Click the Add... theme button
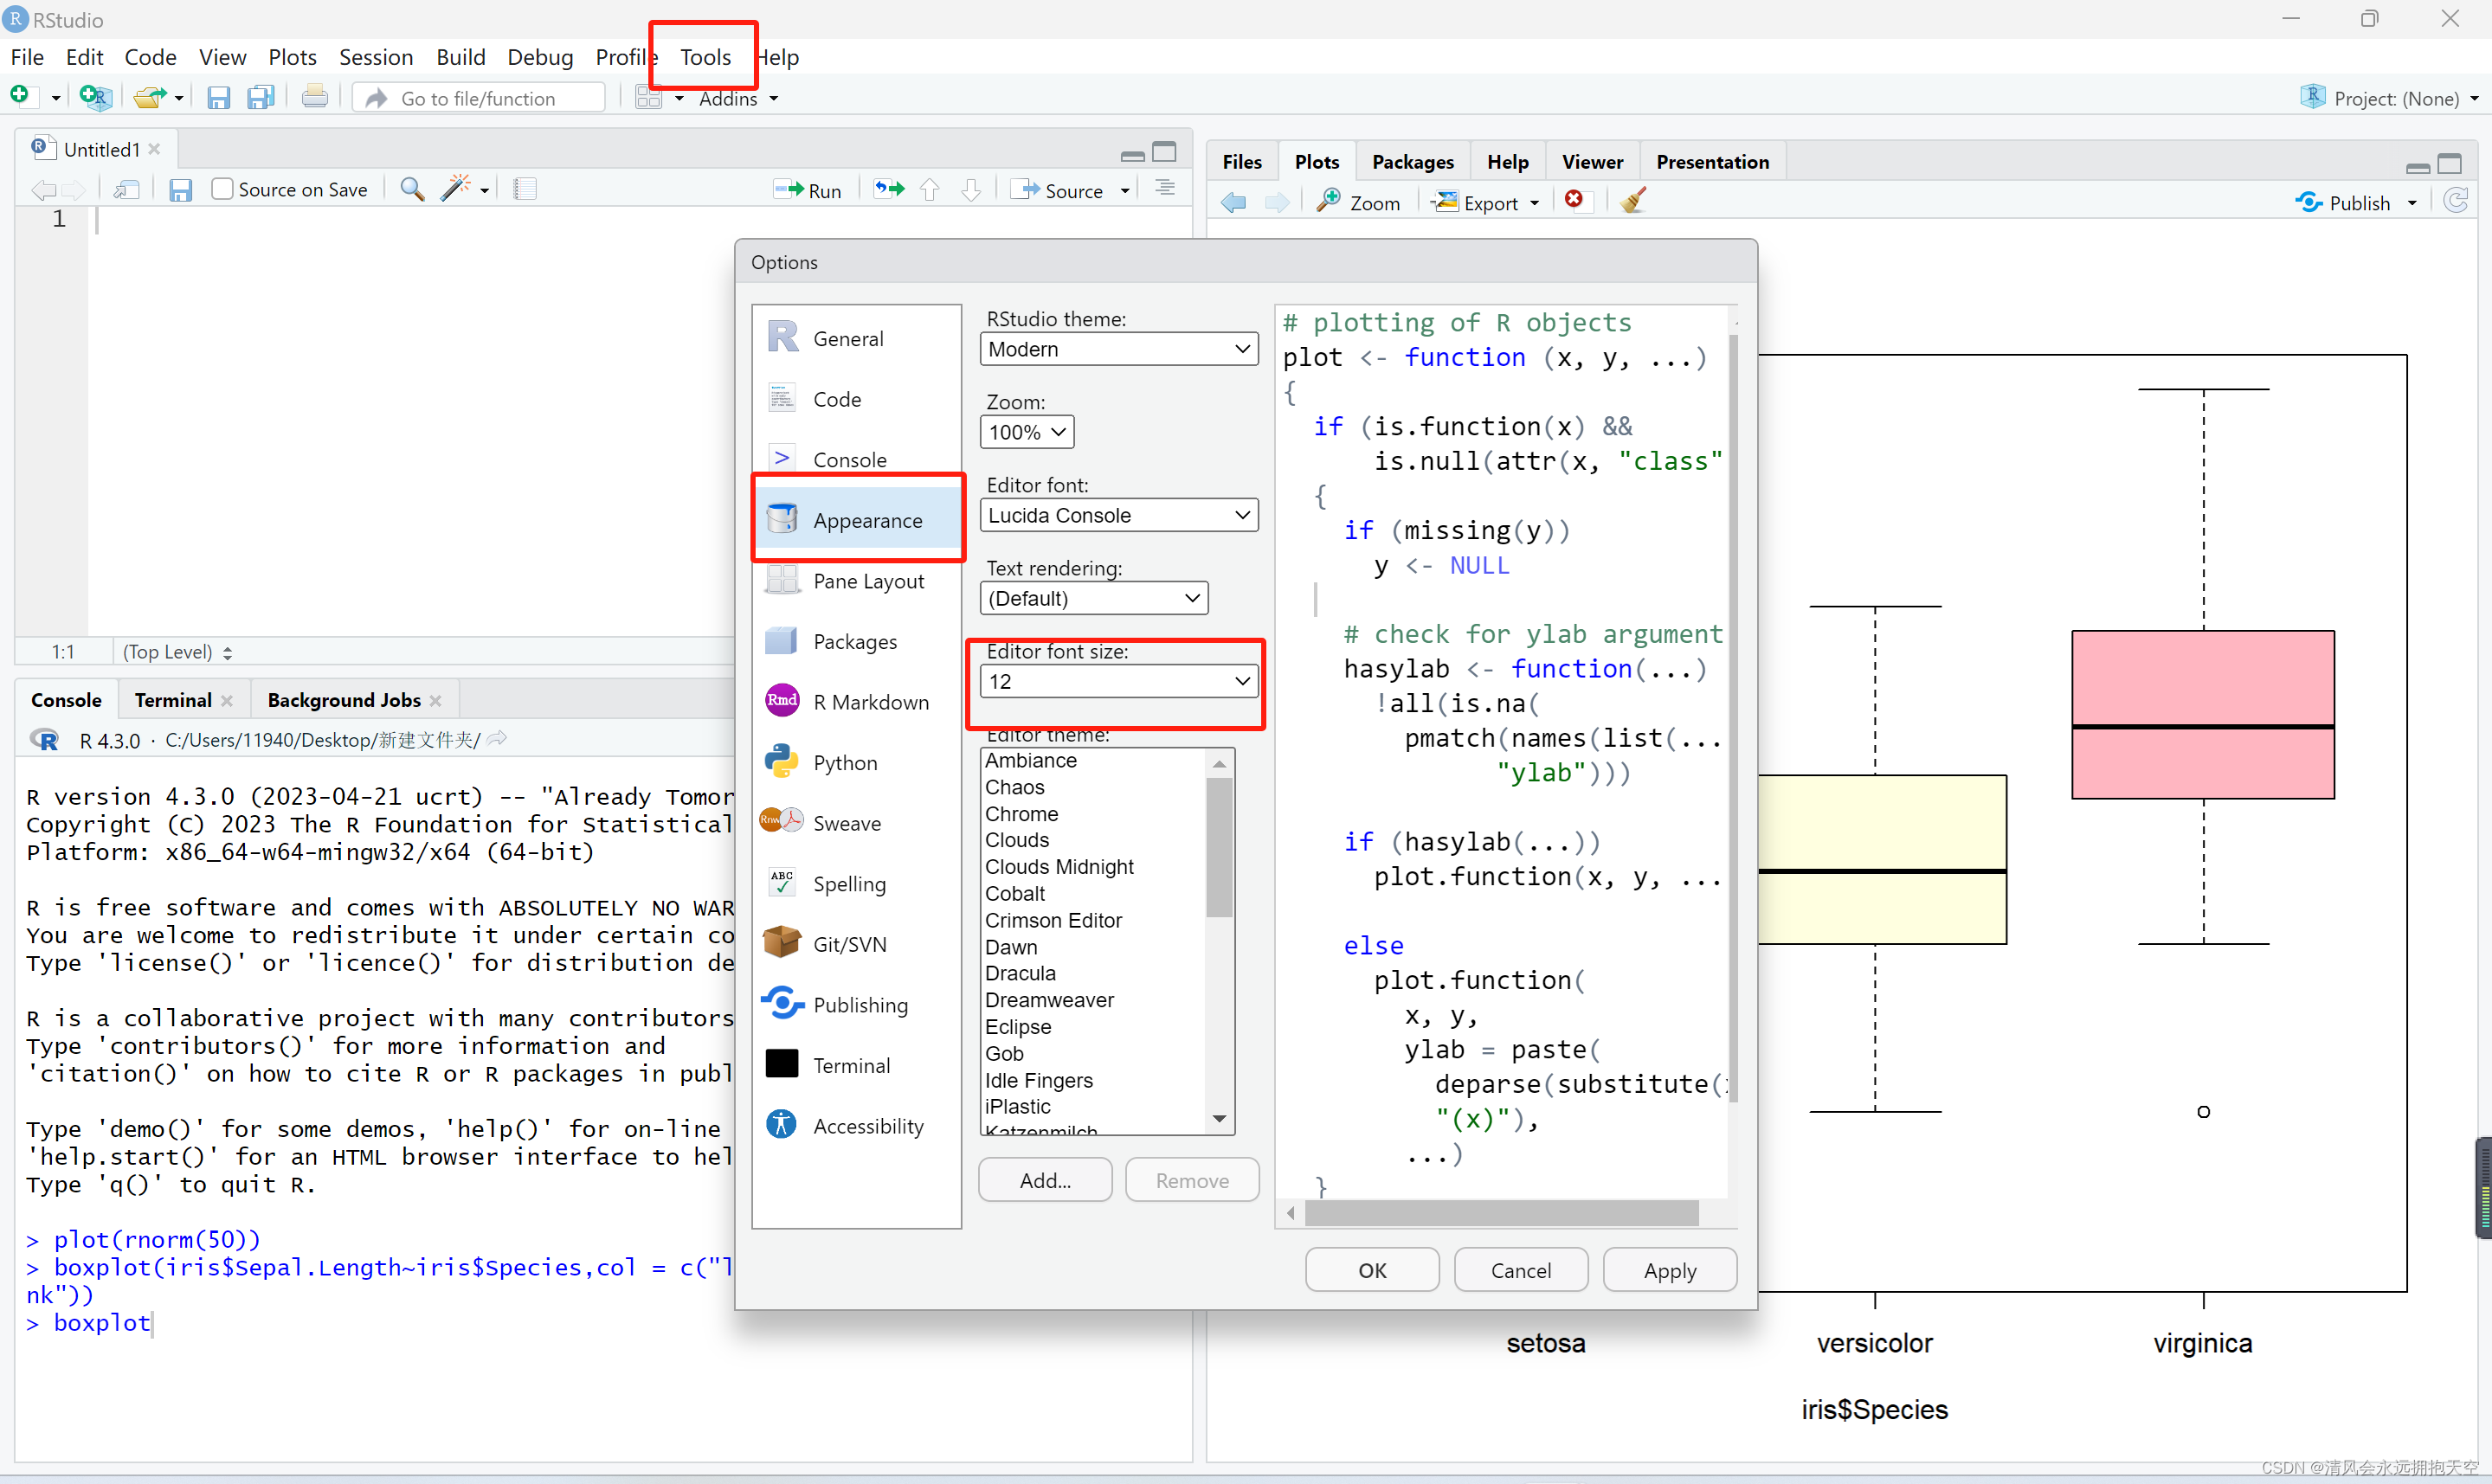The image size is (2492, 1484). [x=1045, y=1180]
